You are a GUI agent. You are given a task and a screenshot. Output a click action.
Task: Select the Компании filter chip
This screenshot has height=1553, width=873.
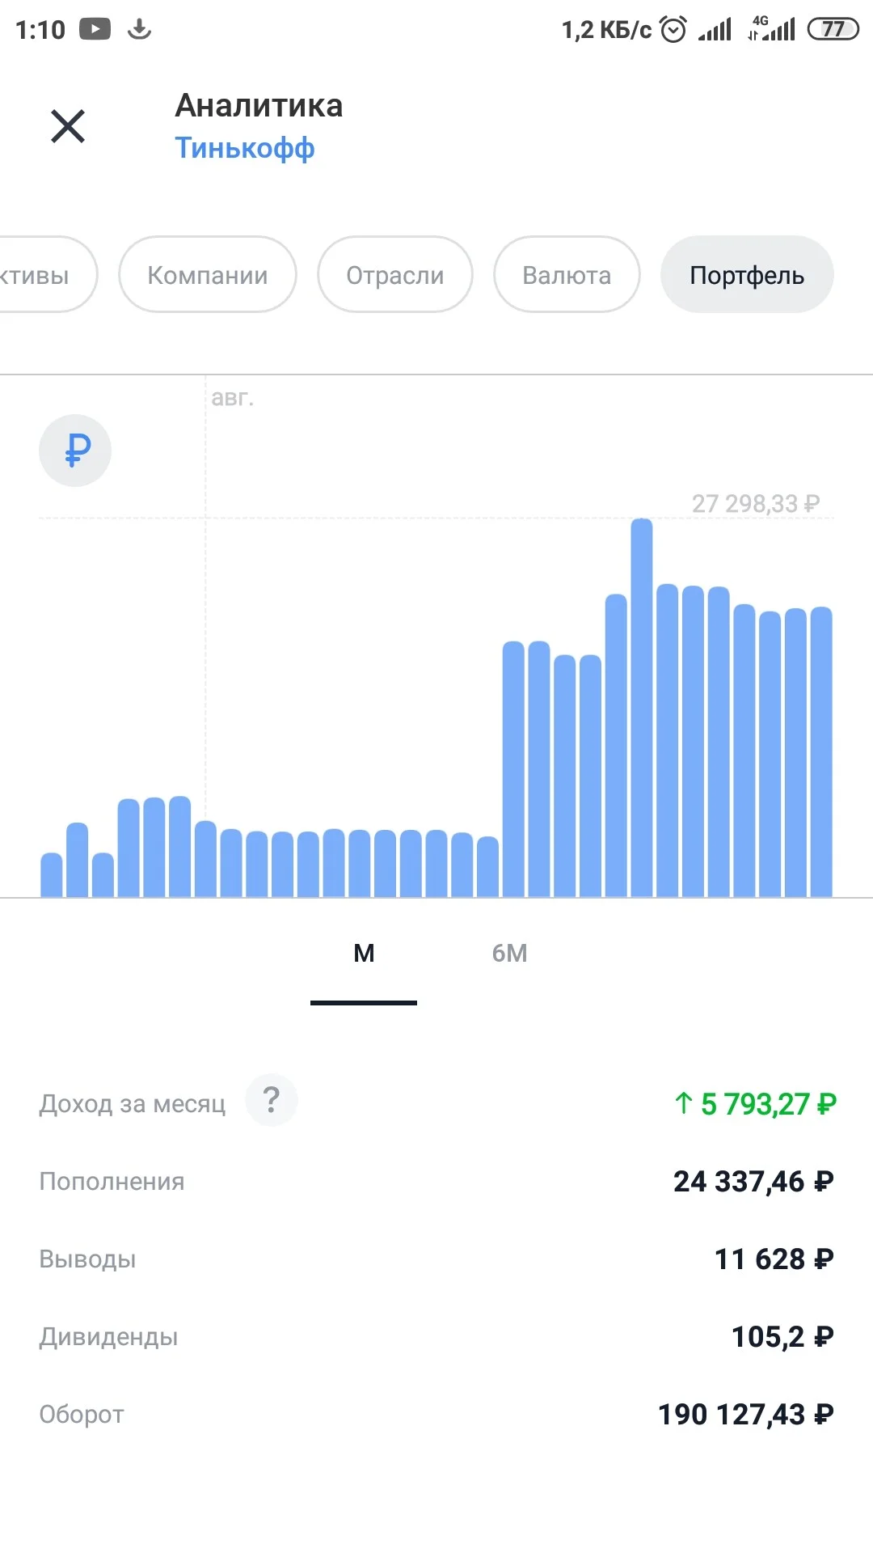[x=208, y=275]
